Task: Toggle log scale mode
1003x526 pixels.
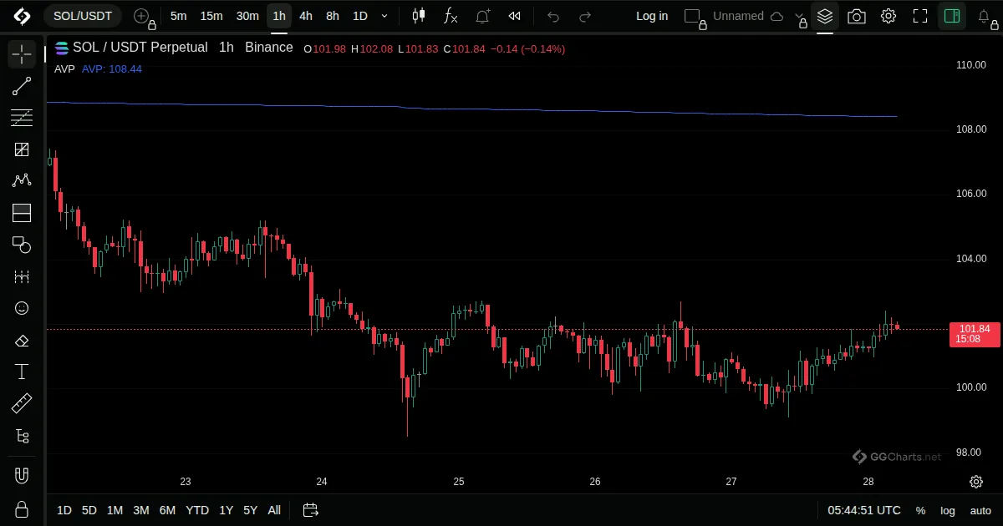Action: click(x=948, y=510)
